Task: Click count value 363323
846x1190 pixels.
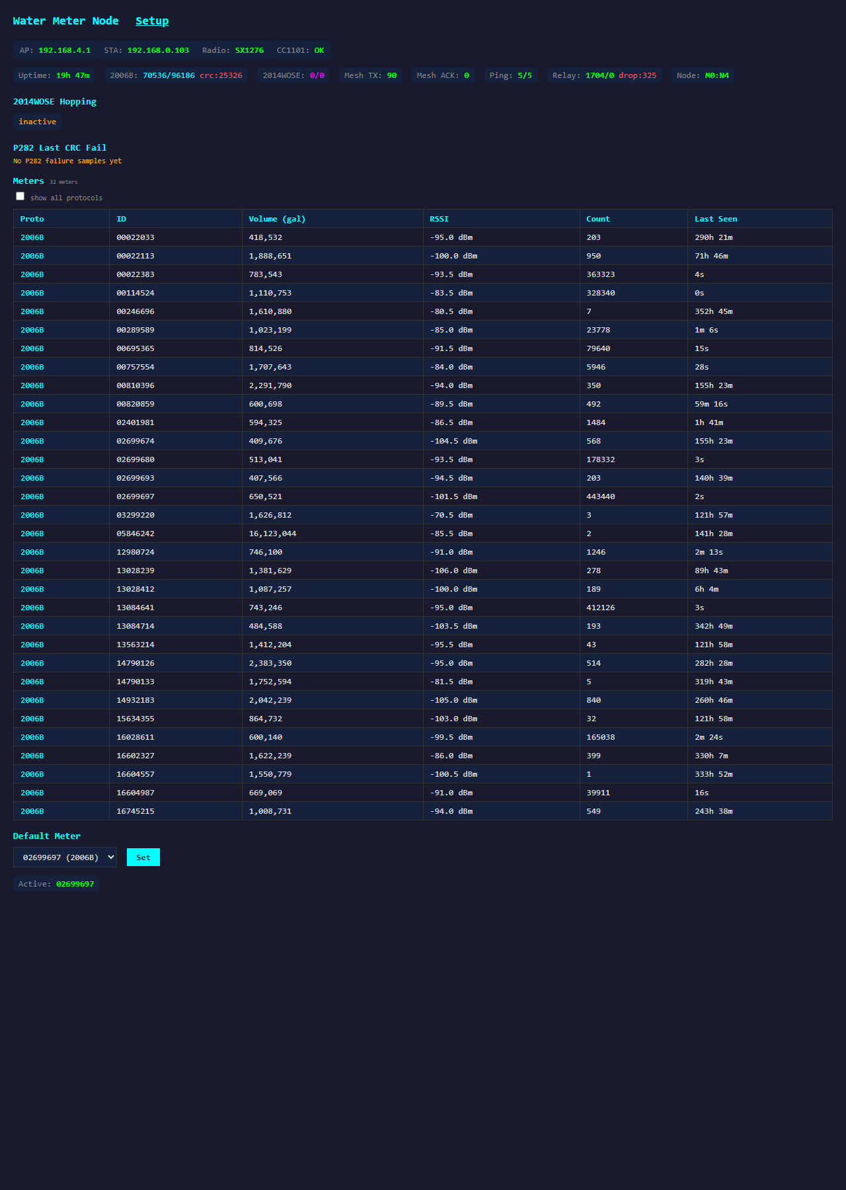Action: pos(601,274)
